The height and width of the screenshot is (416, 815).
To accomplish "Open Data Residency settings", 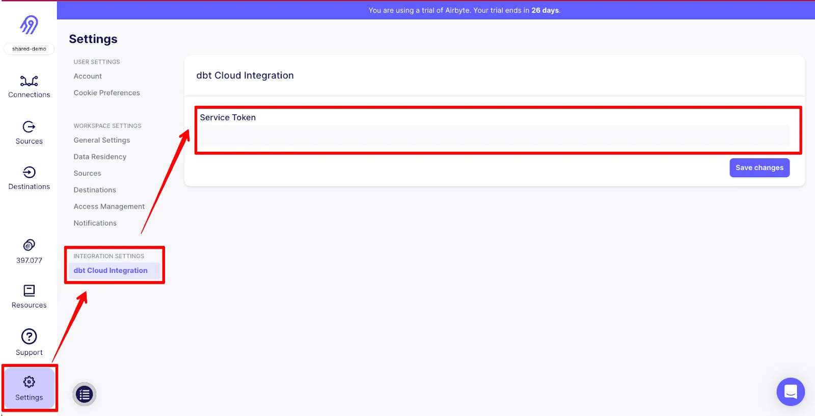I will 100,157.
